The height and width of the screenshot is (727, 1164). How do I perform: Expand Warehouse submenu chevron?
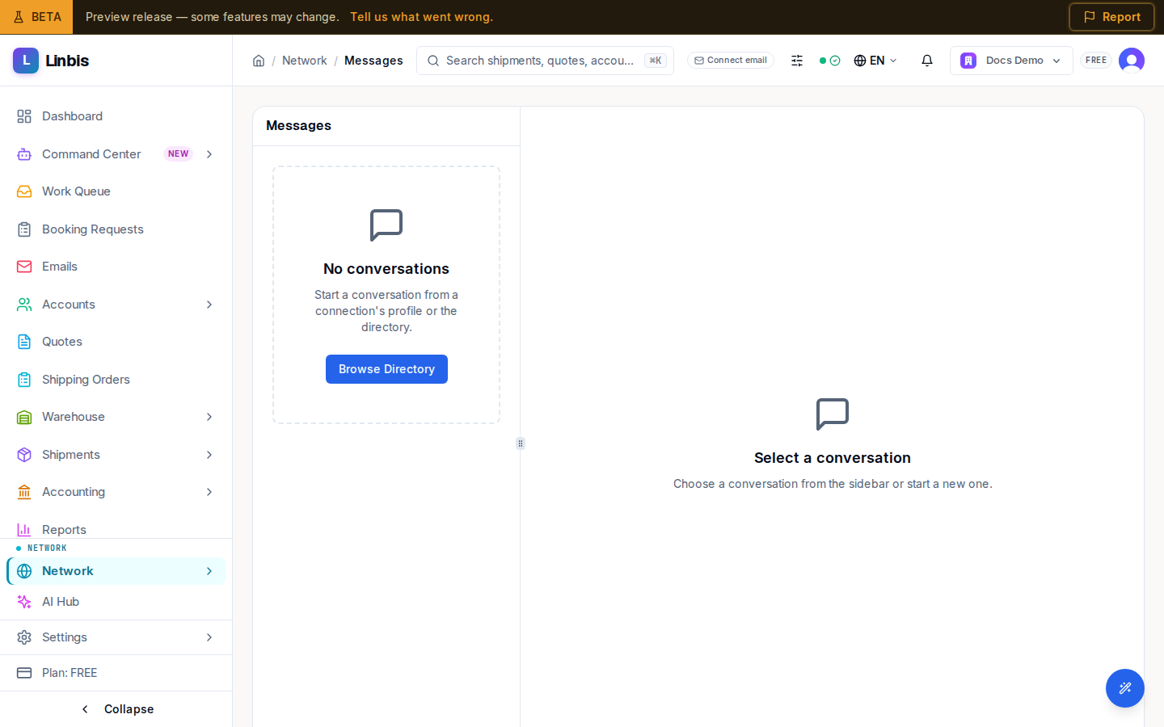pyautogui.click(x=209, y=417)
